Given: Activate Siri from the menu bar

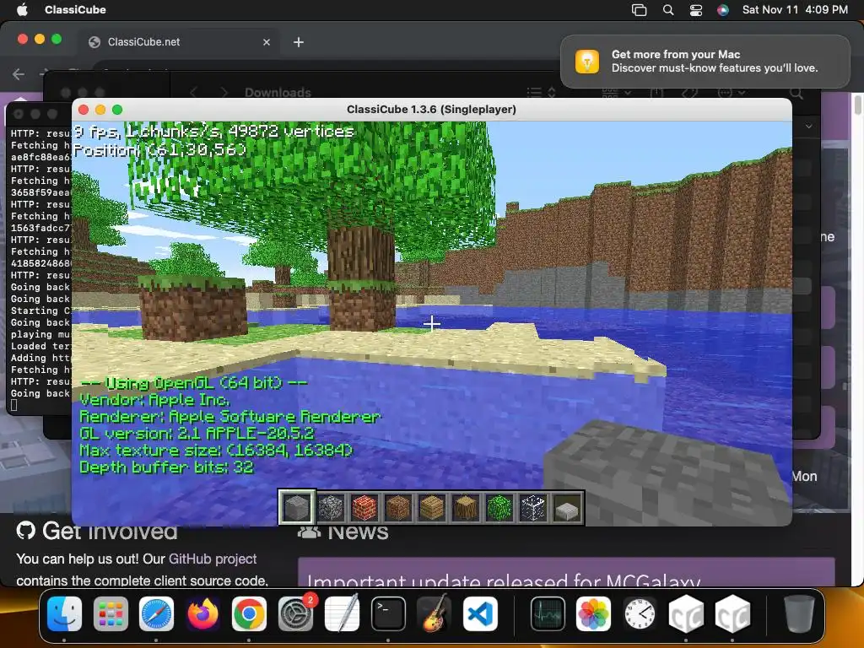Looking at the screenshot, I should coord(722,10).
